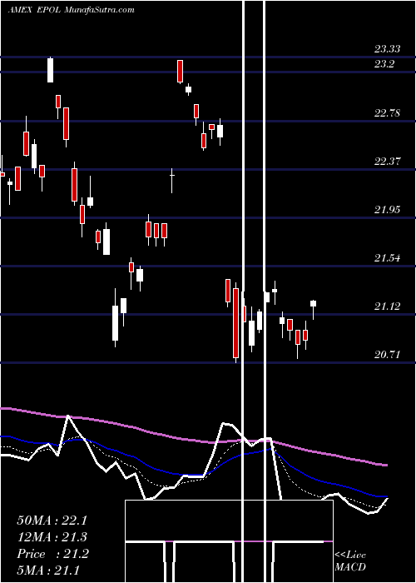Click the tall white candle touching 23.33 level
Screen dimensions: 416x583
click(x=50, y=70)
